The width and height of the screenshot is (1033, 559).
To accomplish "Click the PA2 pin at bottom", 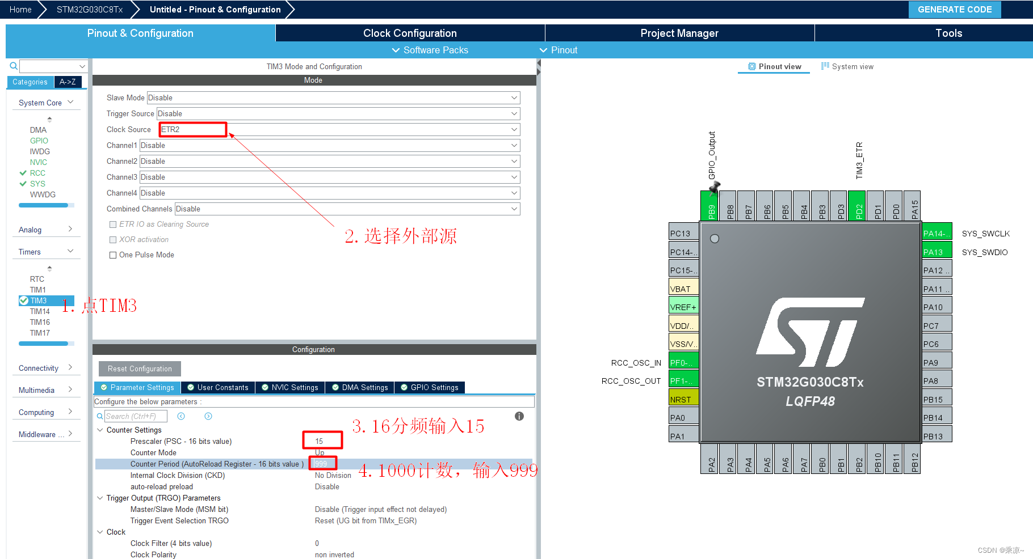I will click(709, 459).
